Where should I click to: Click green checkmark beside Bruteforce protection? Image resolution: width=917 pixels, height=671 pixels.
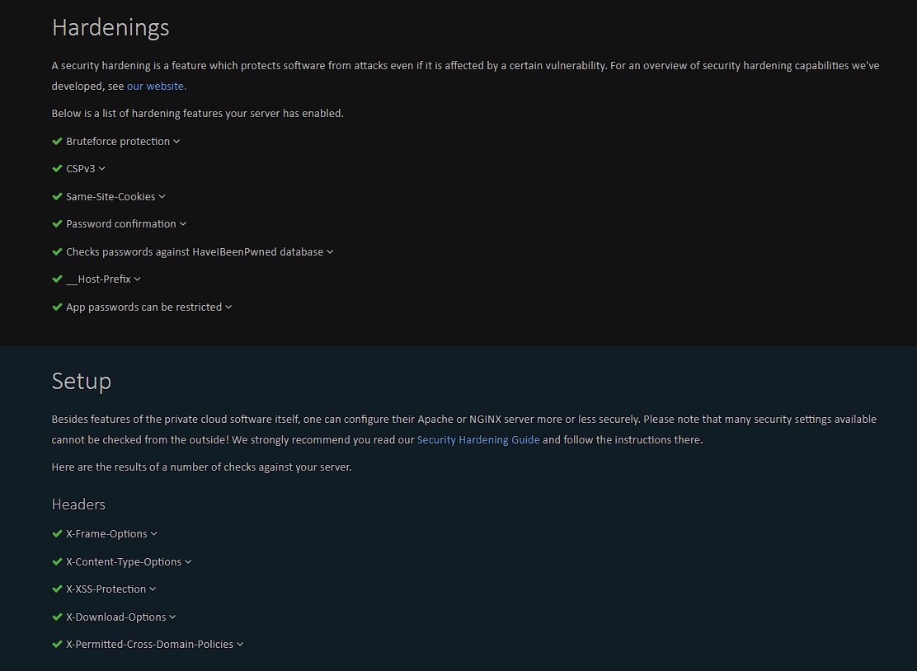(57, 142)
